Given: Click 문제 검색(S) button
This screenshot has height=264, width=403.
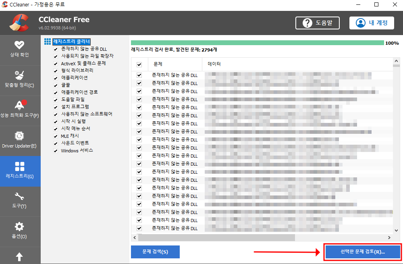Looking at the screenshot, I should (x=155, y=252).
